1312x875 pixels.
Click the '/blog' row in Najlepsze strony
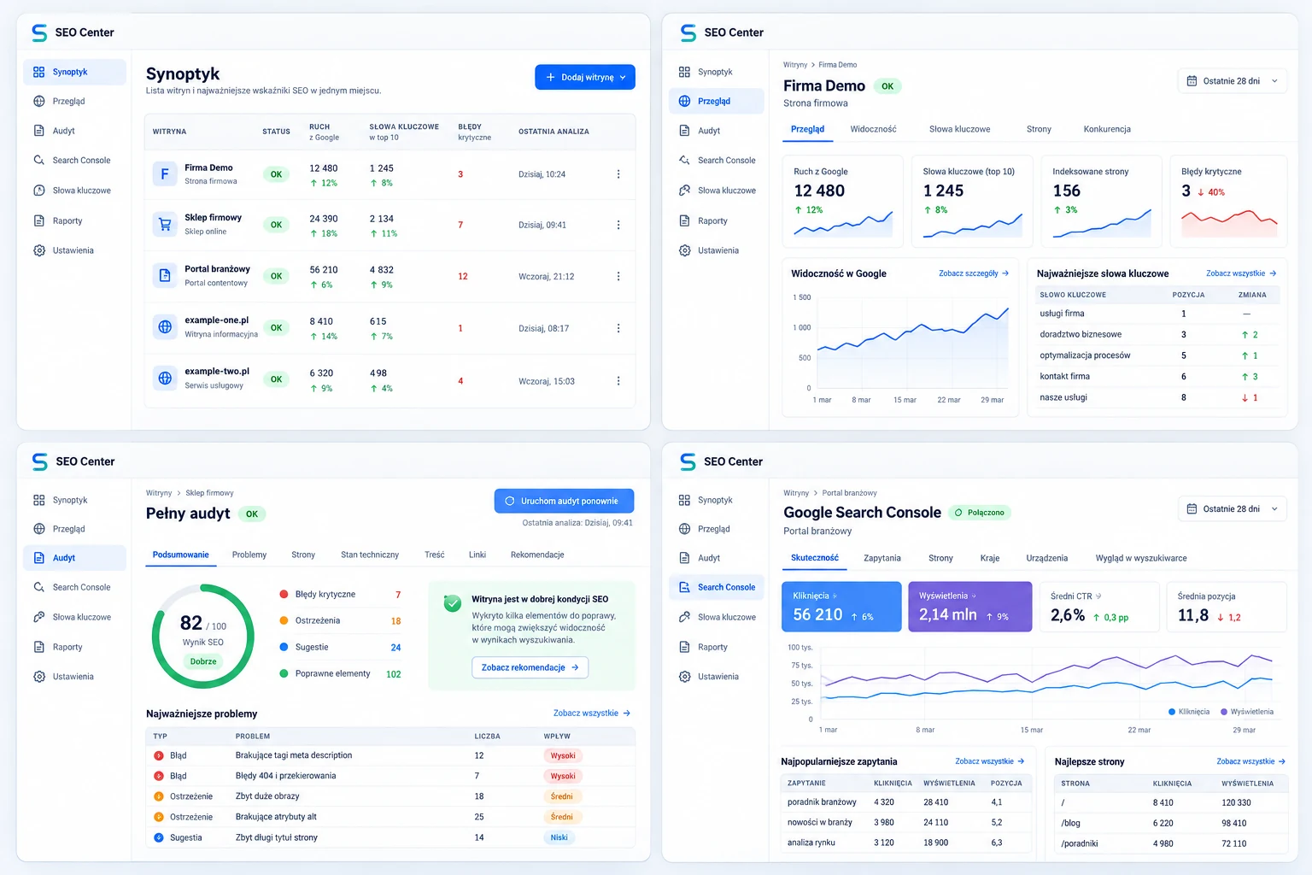[x=1171, y=823]
